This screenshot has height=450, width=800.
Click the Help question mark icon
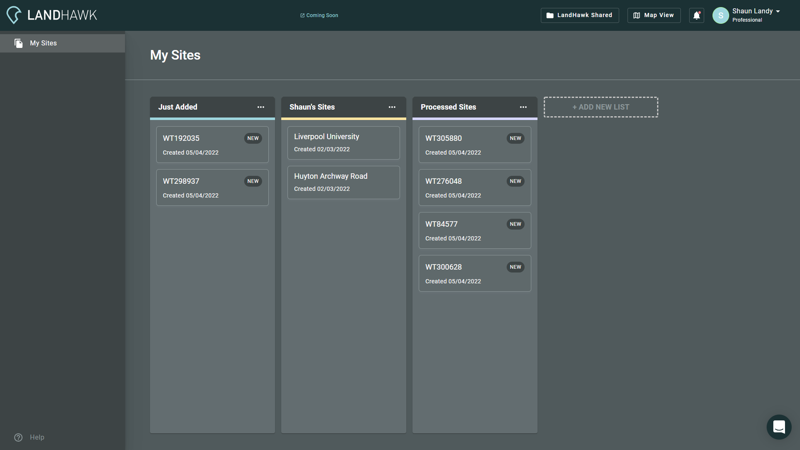(18, 437)
